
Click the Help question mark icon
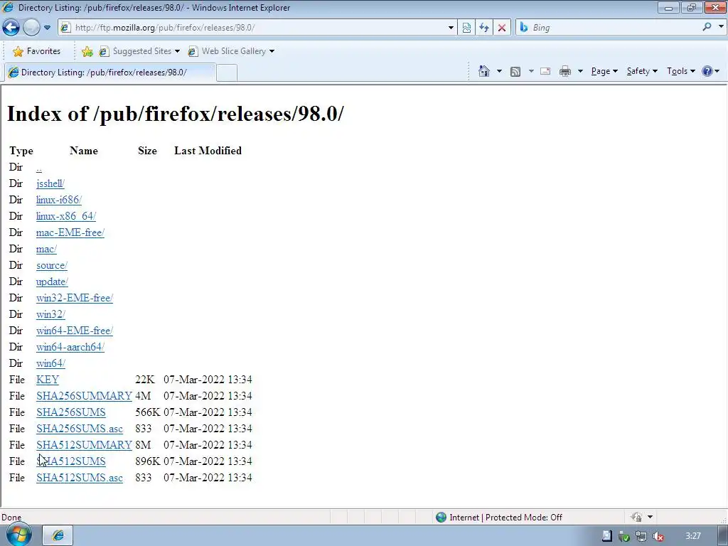pyautogui.click(x=707, y=71)
